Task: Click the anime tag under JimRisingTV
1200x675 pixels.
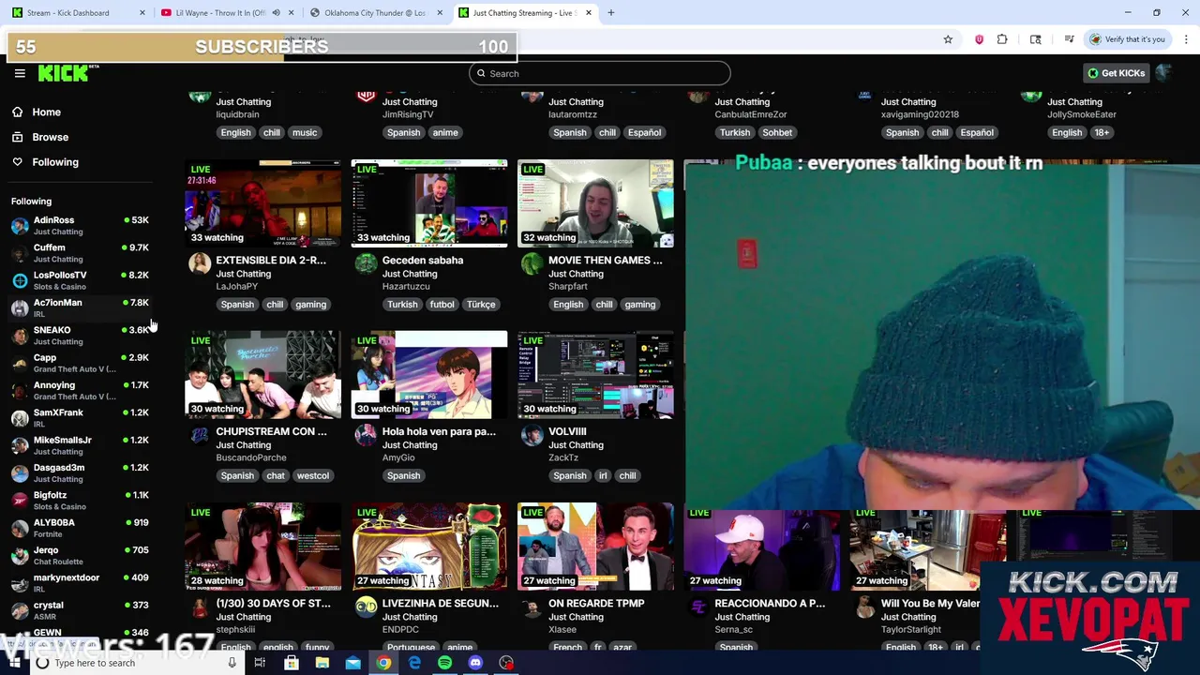Action: coord(445,133)
